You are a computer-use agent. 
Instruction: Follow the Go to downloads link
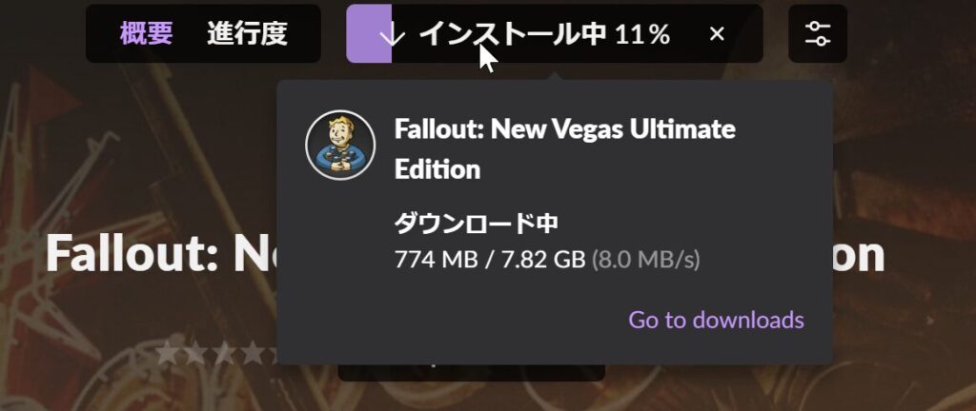click(716, 320)
